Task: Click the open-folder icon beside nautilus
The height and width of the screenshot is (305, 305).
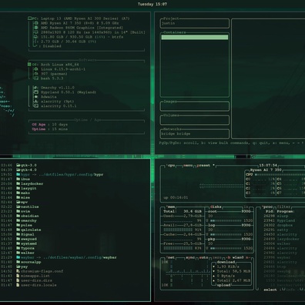Action: tap(18, 206)
